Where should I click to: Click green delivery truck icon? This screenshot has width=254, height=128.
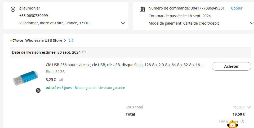[47, 88]
